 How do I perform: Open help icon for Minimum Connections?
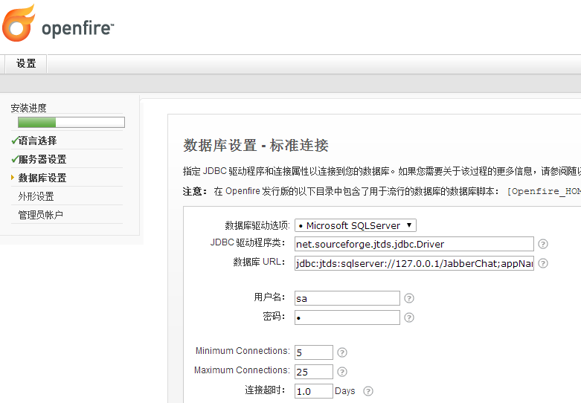pyautogui.click(x=342, y=352)
